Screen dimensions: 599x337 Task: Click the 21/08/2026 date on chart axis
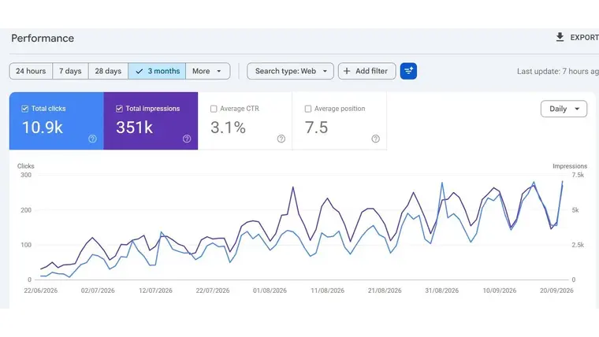pyautogui.click(x=385, y=291)
